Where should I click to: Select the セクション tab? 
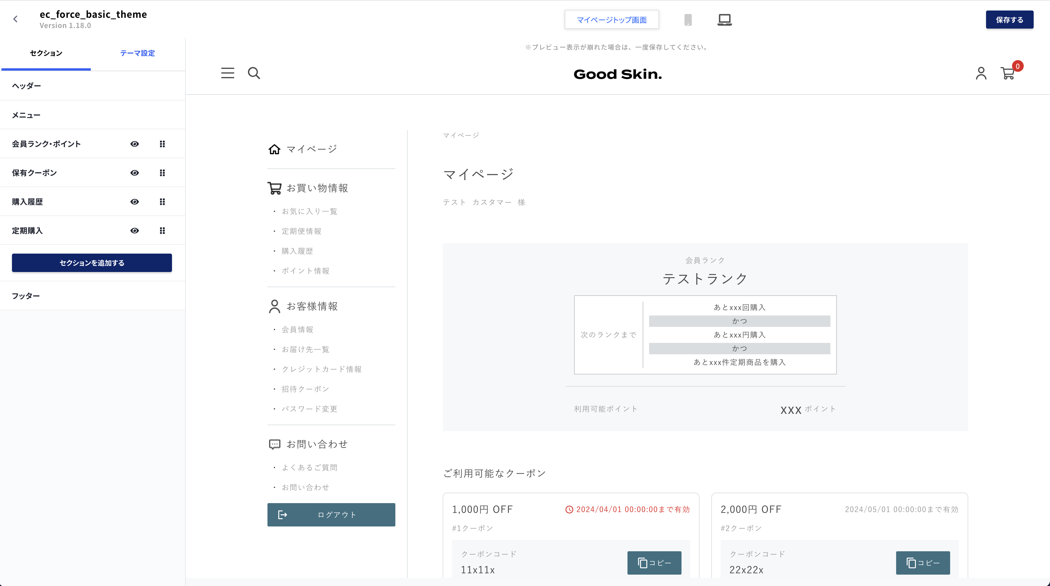46,53
